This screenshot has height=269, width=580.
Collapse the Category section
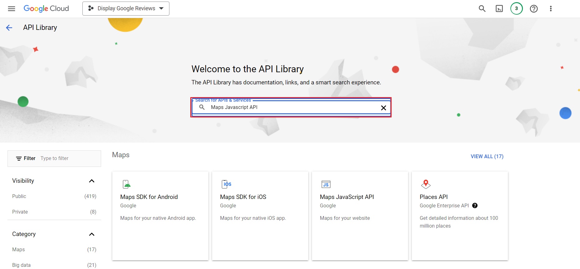tap(91, 234)
